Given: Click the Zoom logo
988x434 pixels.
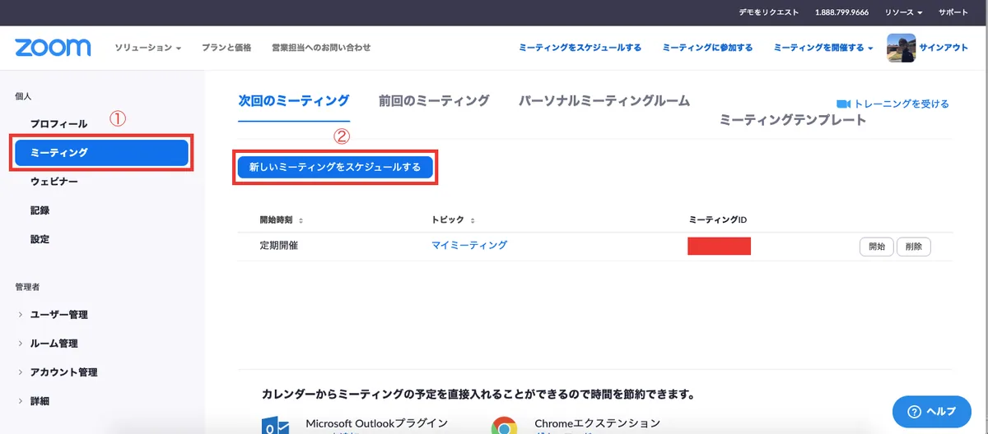Looking at the screenshot, I should coord(53,47).
